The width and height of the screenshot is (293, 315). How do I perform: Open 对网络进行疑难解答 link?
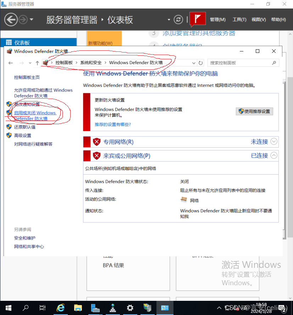pyautogui.click(x=33, y=144)
